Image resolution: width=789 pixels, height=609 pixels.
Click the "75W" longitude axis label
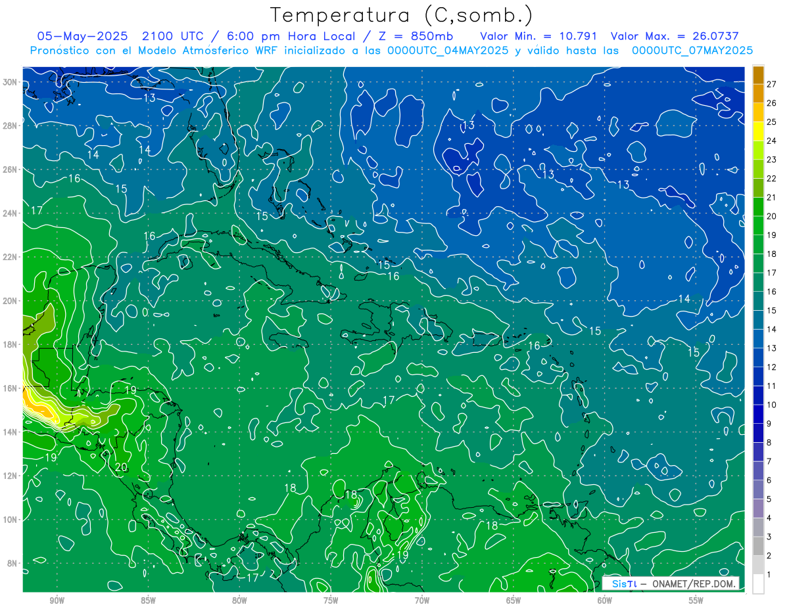click(x=331, y=600)
